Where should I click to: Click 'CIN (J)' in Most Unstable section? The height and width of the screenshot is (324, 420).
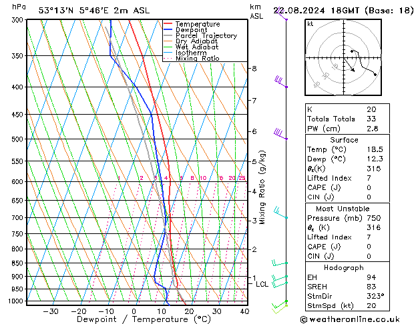point(321,256)
